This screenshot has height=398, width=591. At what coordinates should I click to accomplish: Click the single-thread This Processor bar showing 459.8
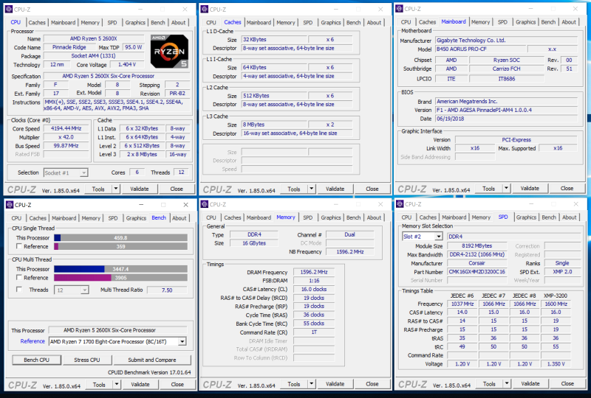(x=120, y=238)
